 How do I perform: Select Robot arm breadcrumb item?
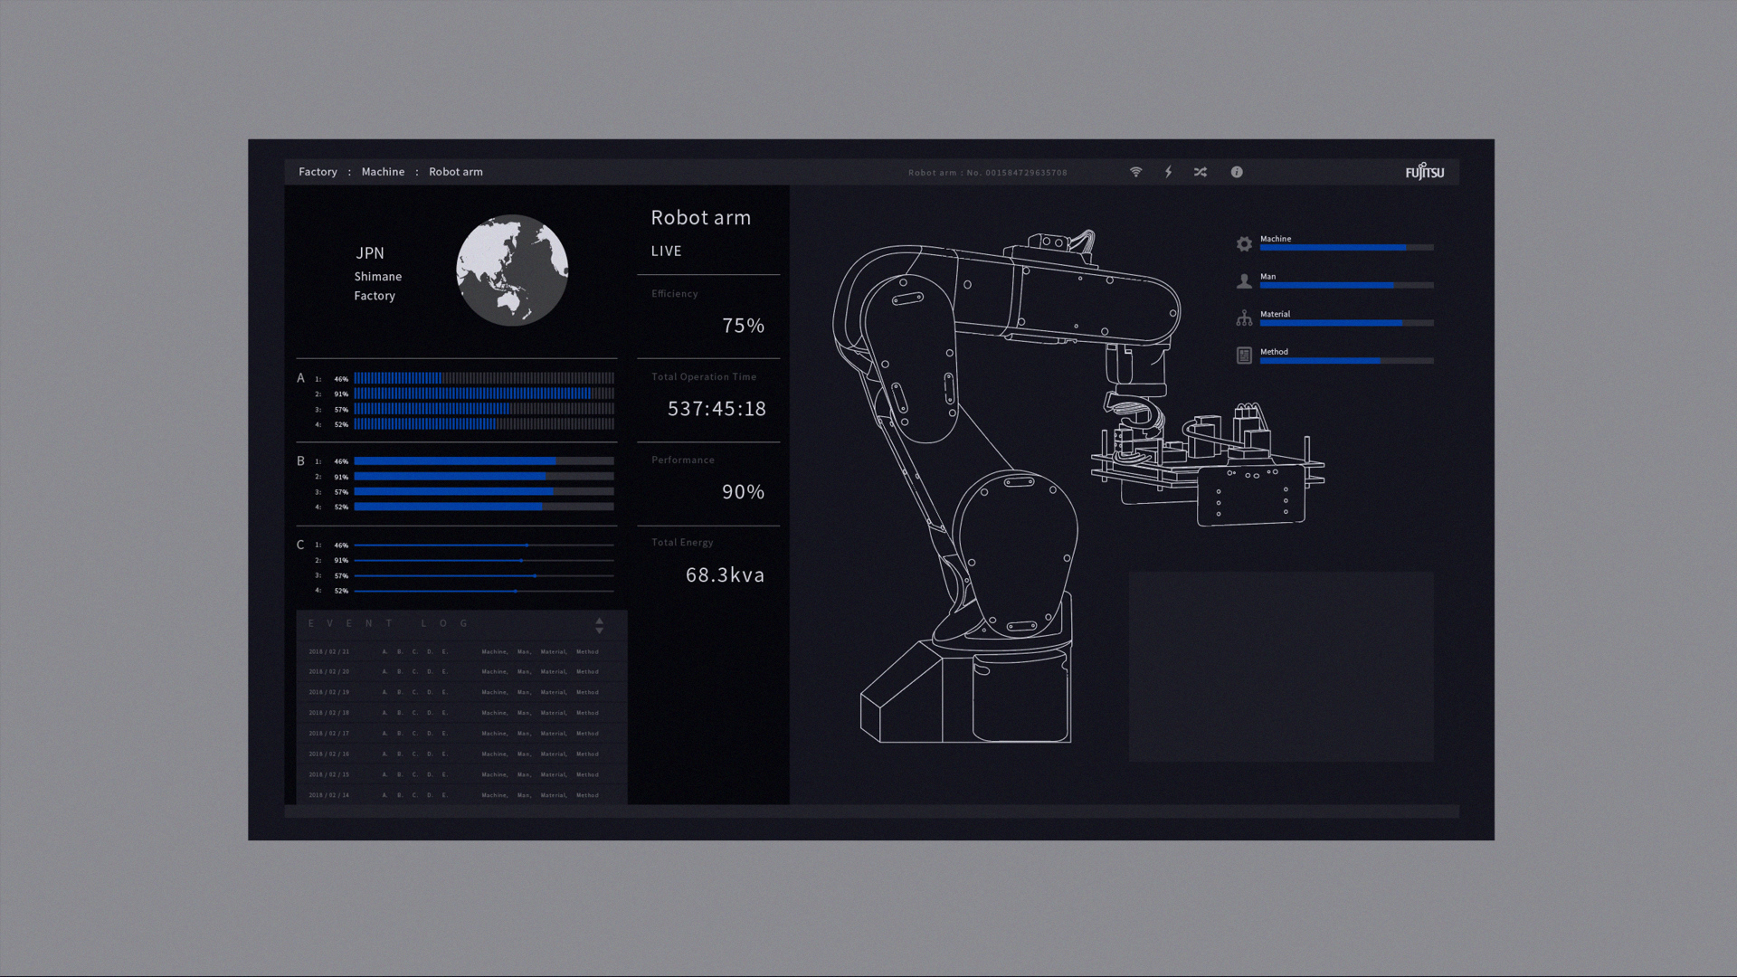[x=455, y=172]
